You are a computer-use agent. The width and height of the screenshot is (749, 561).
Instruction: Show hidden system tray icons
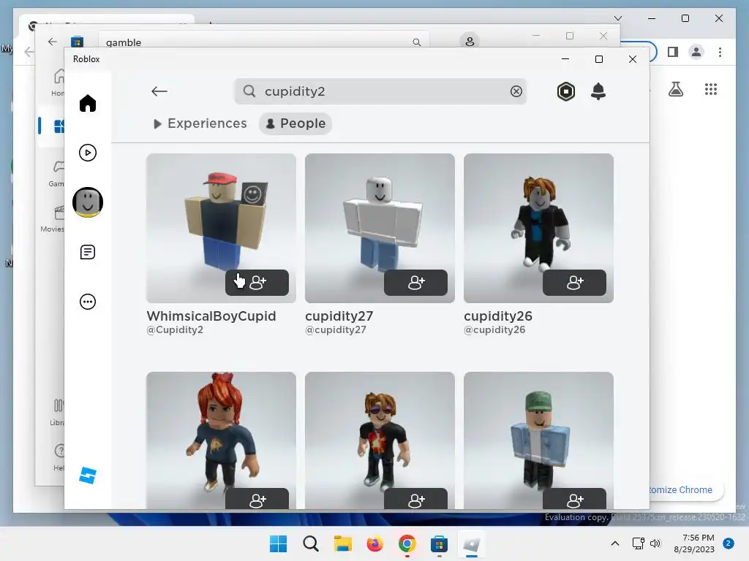tap(614, 543)
